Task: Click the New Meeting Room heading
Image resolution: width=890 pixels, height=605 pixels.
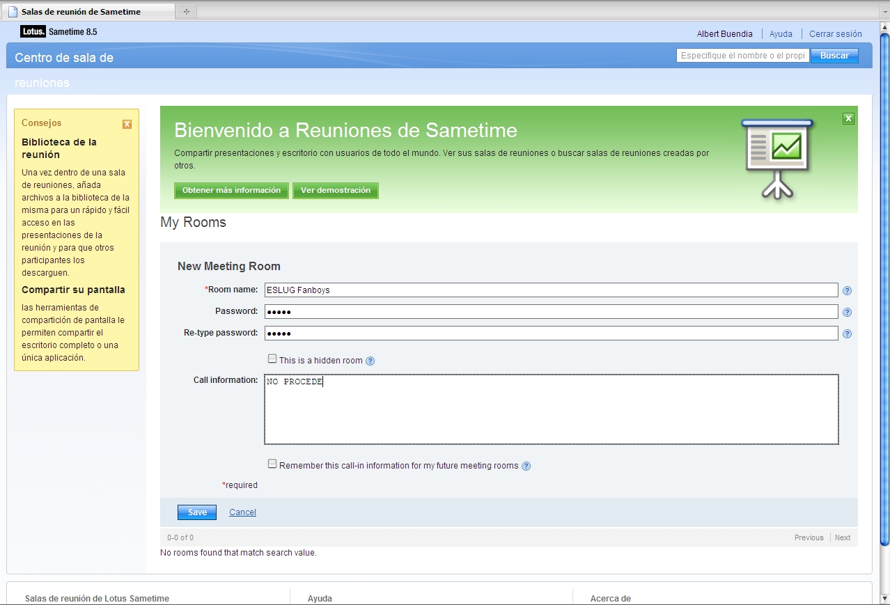Action: (x=229, y=267)
